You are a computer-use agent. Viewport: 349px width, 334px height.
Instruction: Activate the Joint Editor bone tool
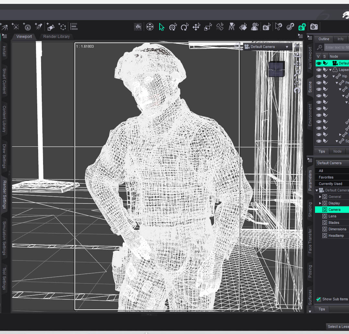(220, 27)
